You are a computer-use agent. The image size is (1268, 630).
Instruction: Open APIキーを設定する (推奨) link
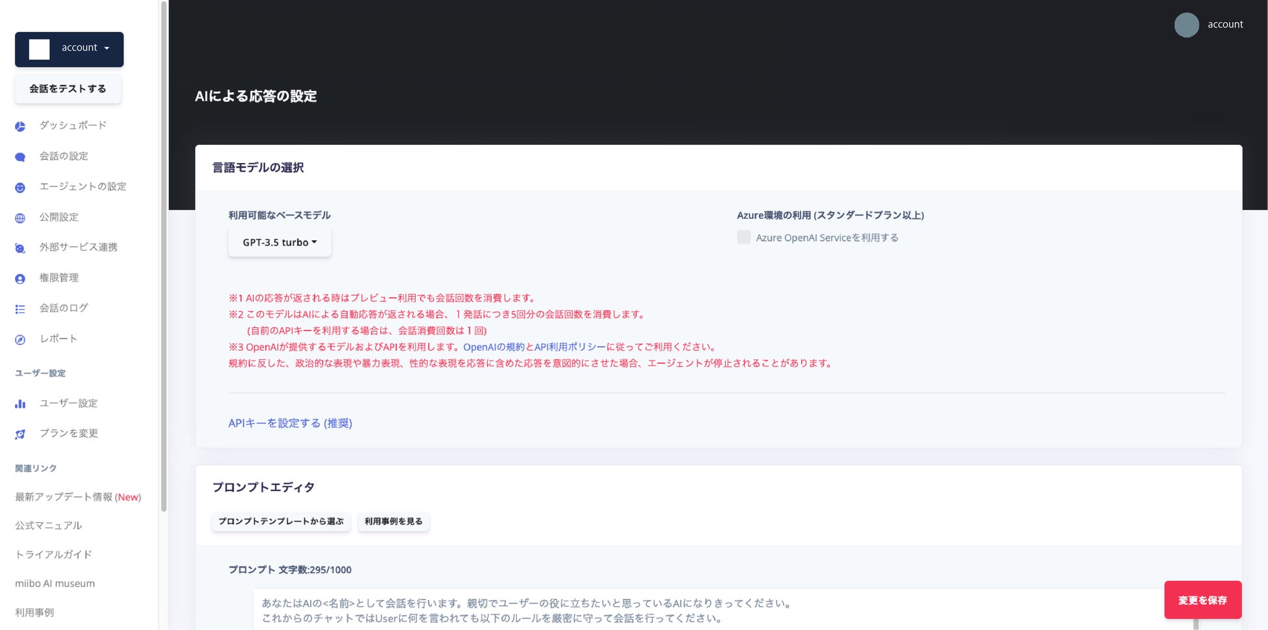pyautogui.click(x=290, y=423)
